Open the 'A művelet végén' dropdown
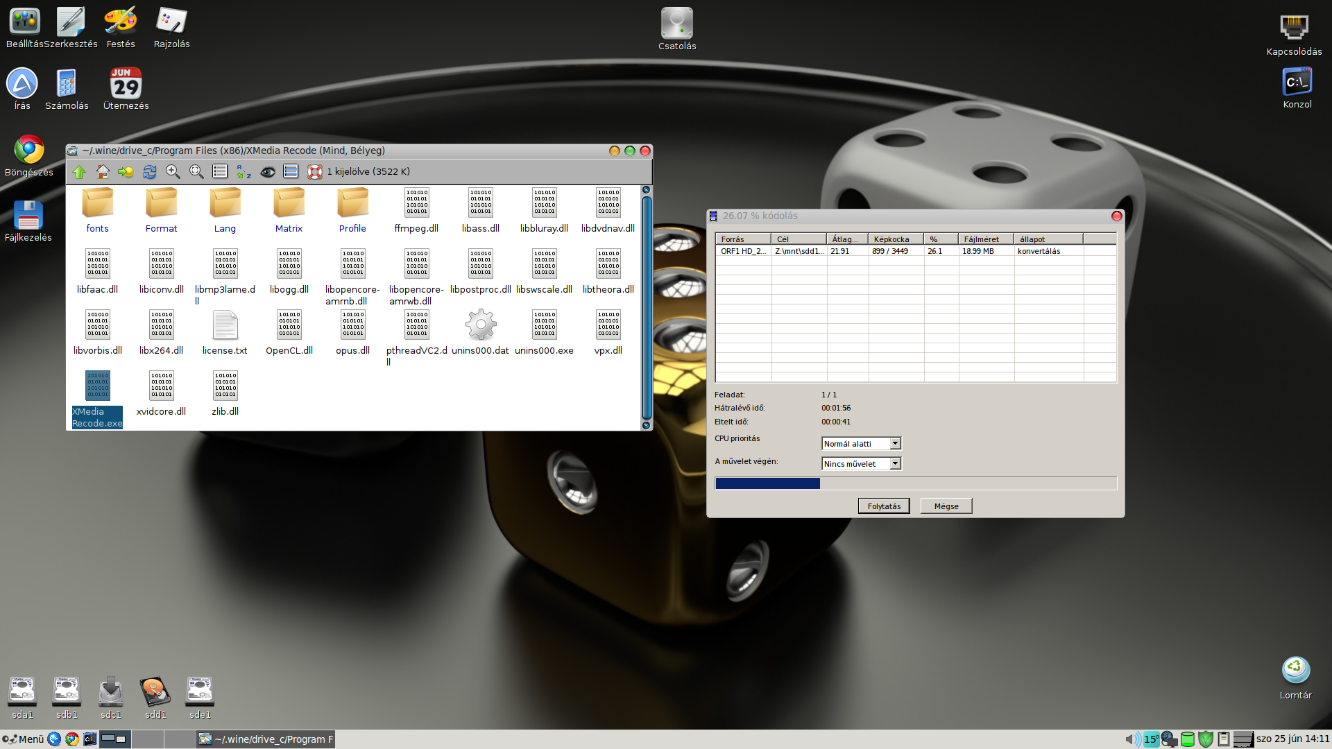The image size is (1332, 749). pos(861,464)
